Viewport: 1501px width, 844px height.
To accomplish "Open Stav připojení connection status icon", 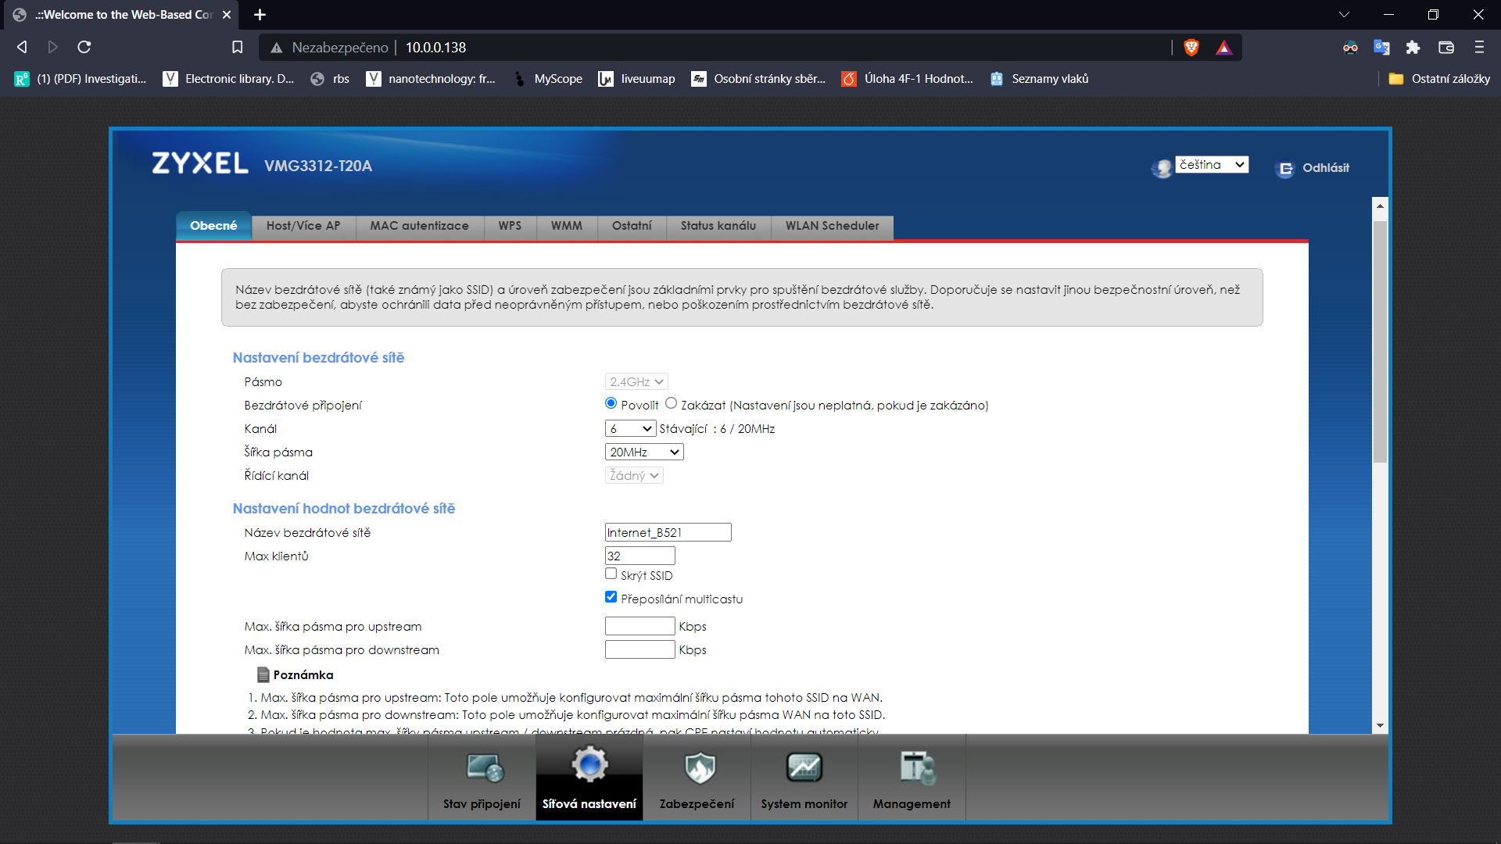I will 484,768.
